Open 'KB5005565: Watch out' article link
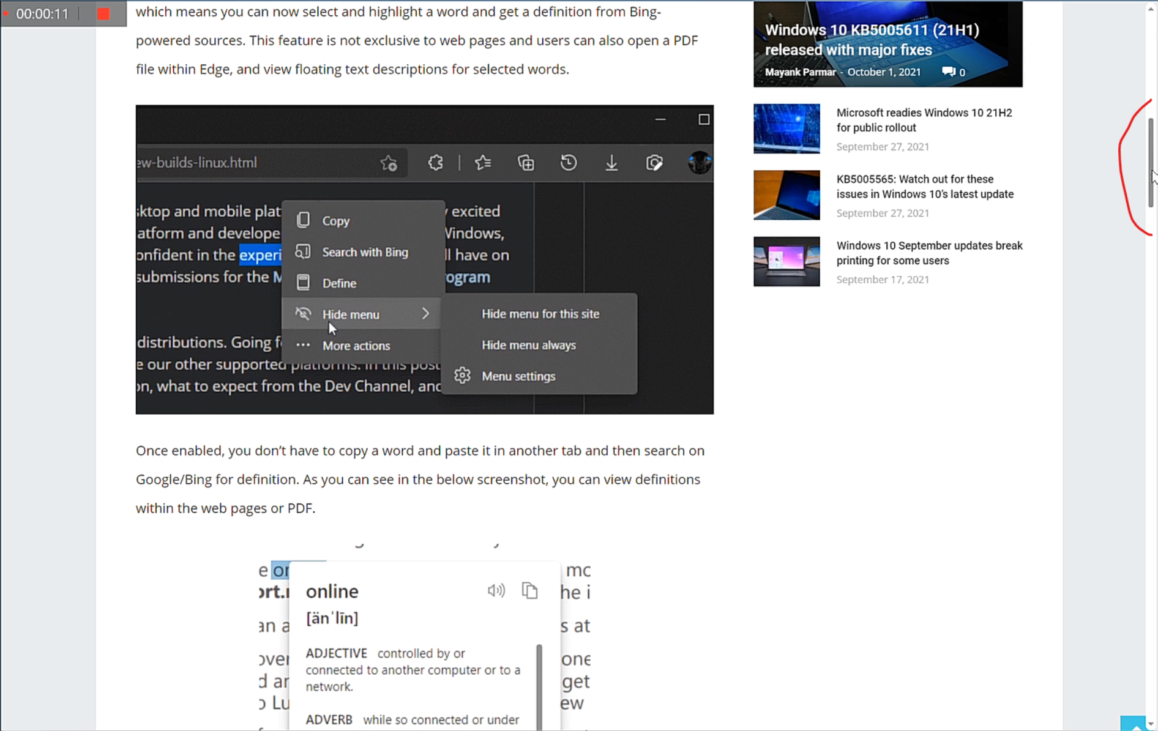Screen dimensions: 1158x731 (924, 187)
